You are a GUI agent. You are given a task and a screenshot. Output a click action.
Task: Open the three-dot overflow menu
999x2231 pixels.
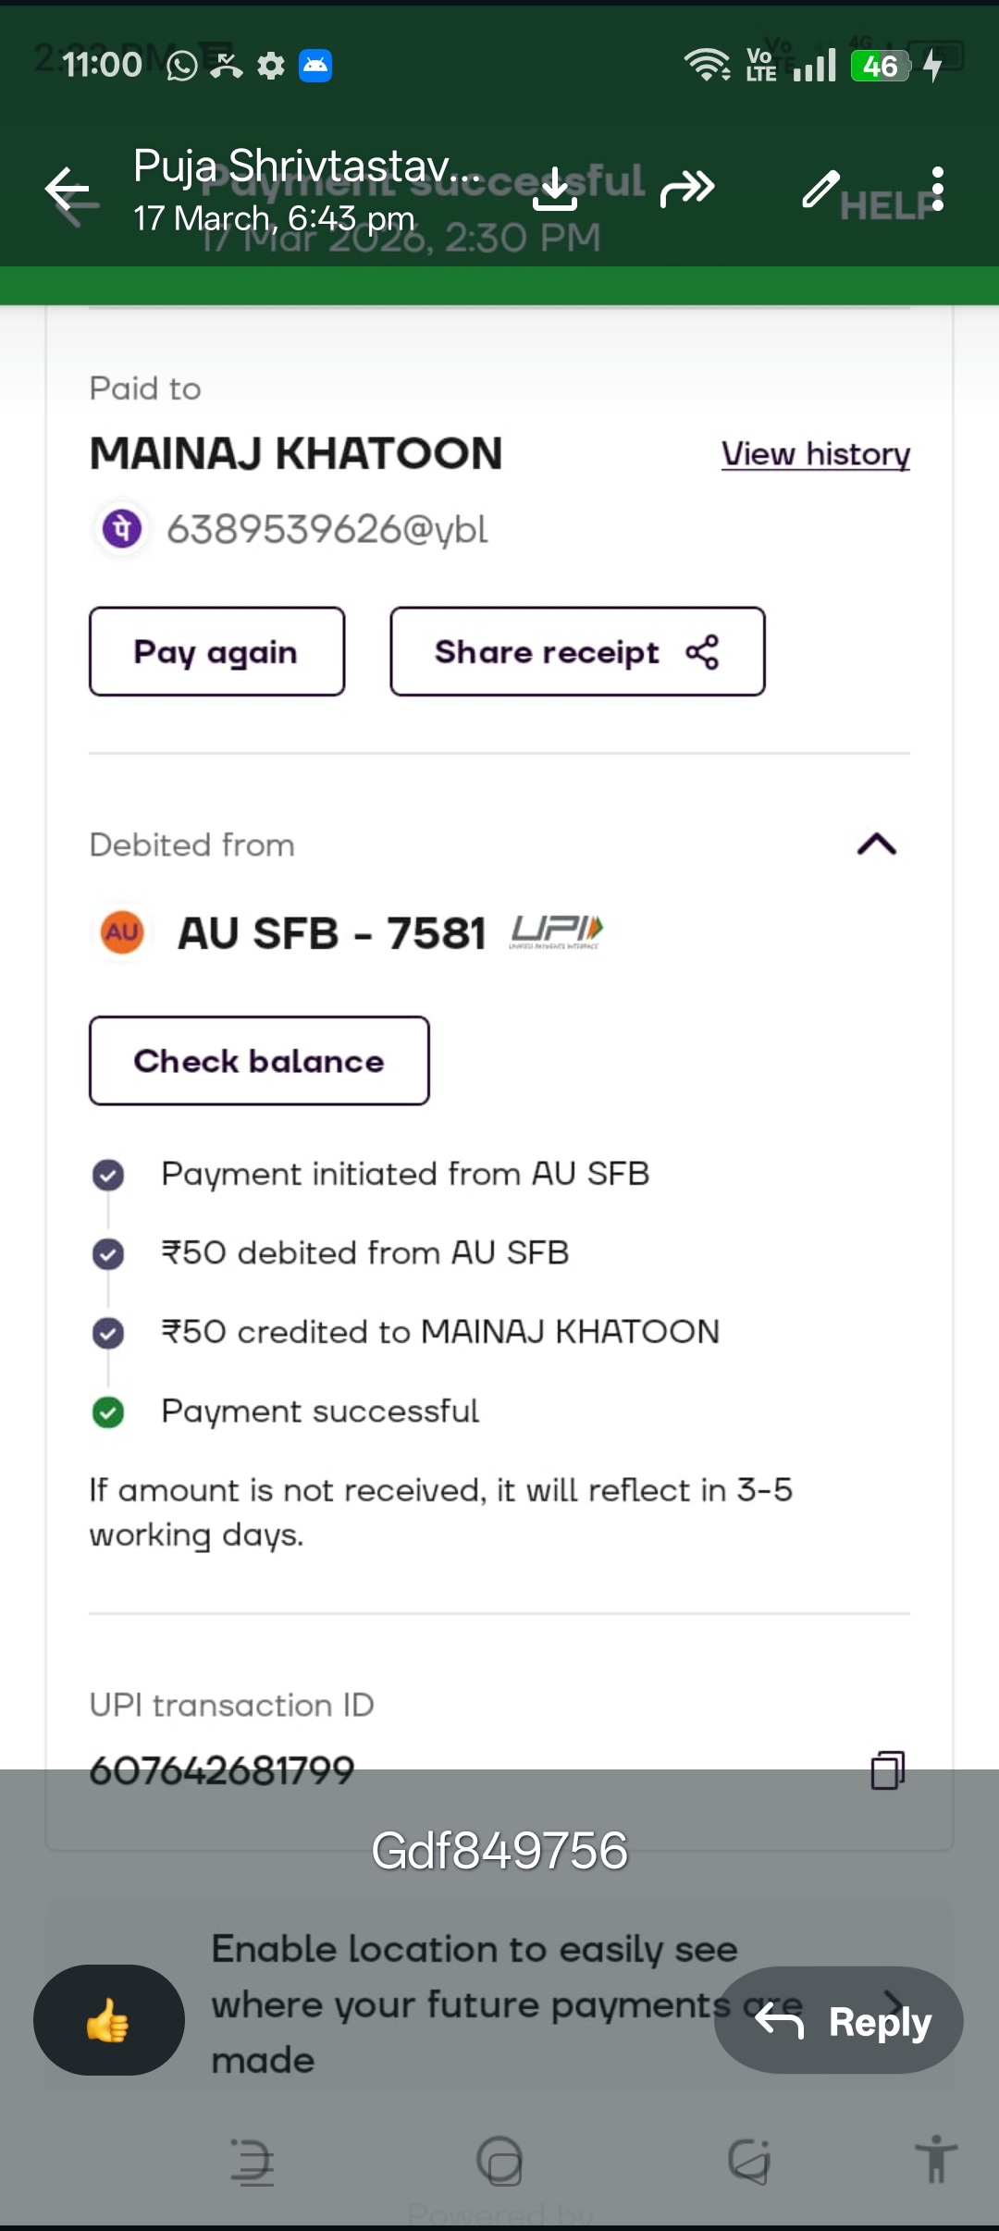[938, 189]
